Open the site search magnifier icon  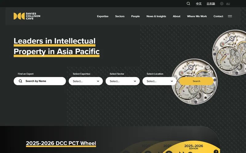[x=188, y=4]
